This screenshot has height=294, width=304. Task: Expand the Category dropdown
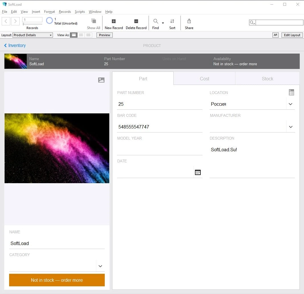(100, 266)
